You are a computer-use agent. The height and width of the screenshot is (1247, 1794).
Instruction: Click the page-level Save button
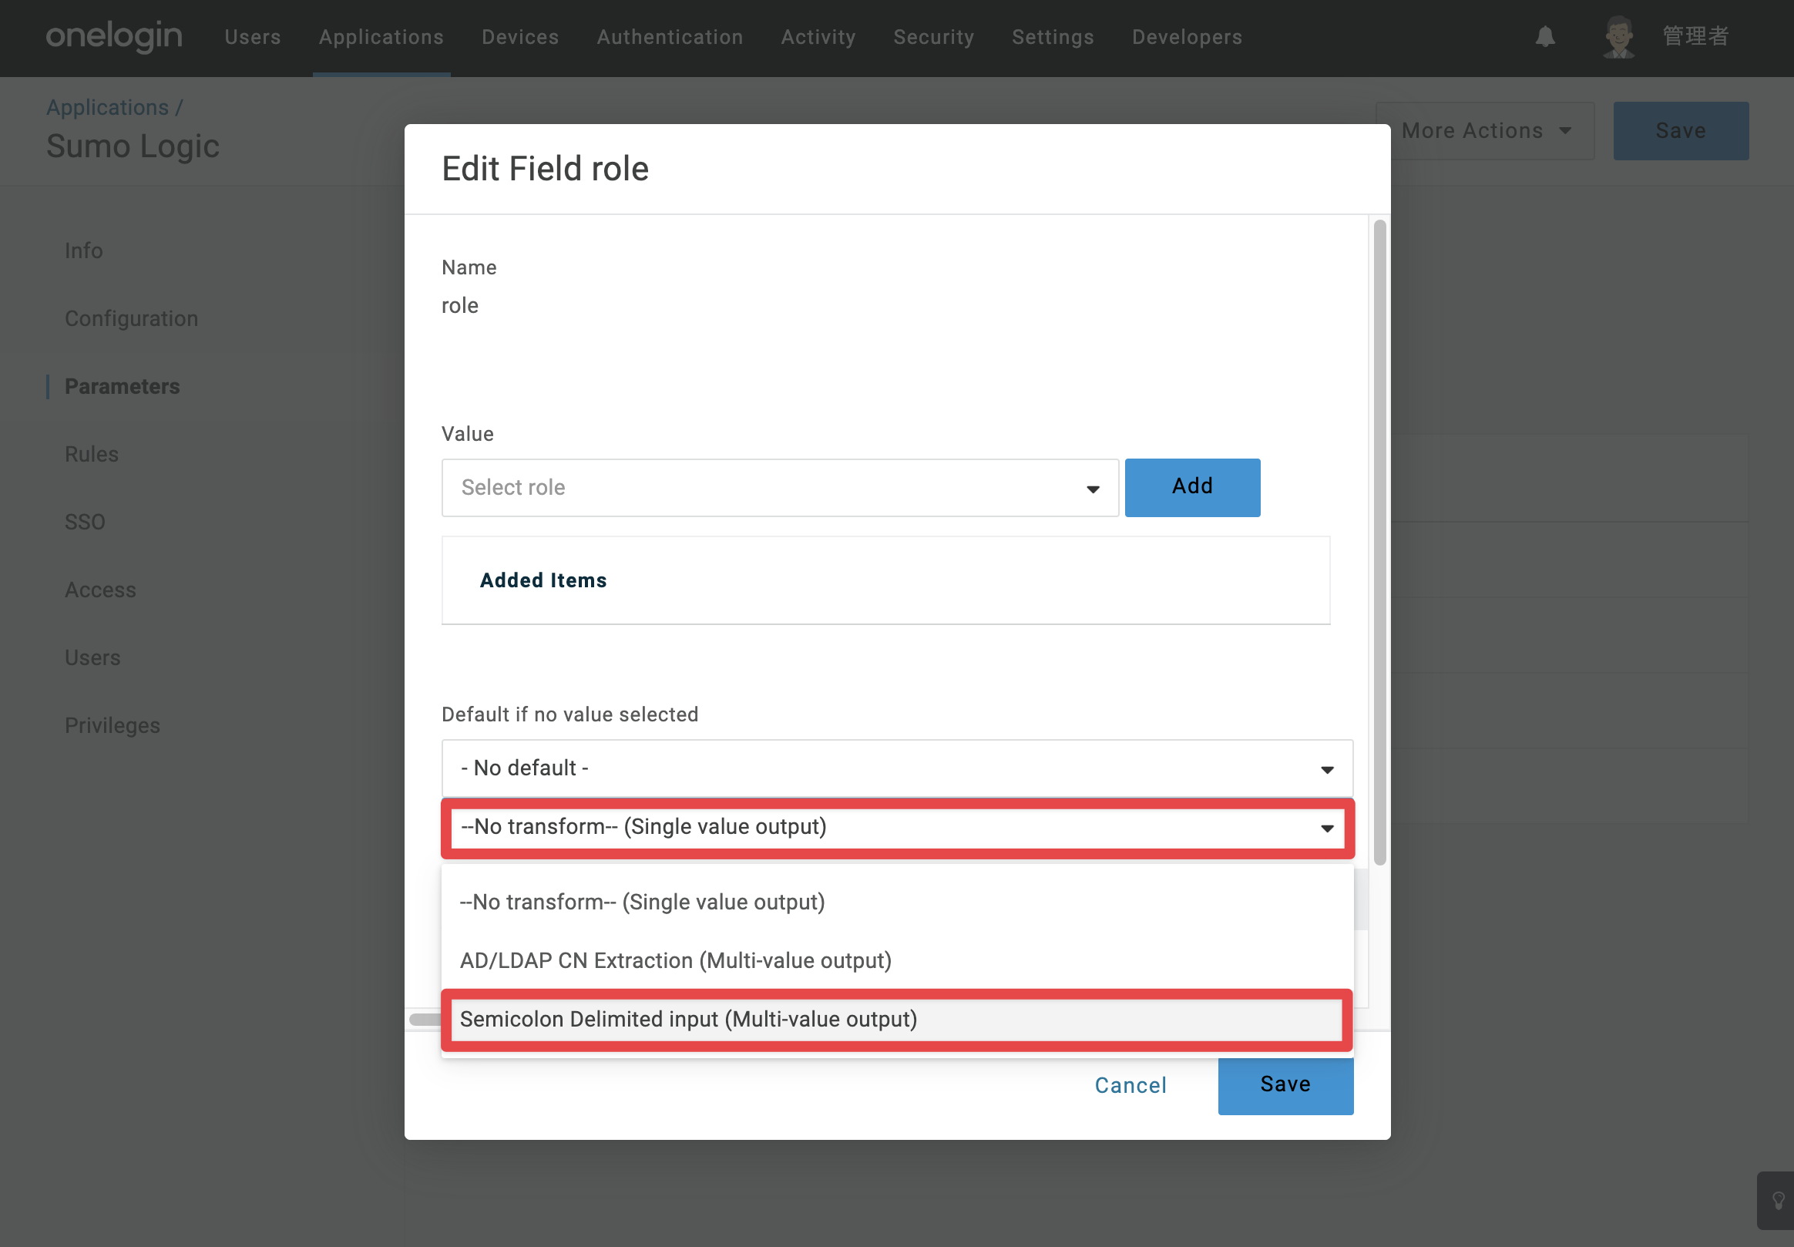[x=1681, y=130]
